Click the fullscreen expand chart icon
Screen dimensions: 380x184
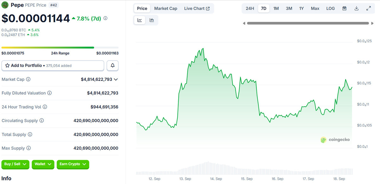coord(369,9)
